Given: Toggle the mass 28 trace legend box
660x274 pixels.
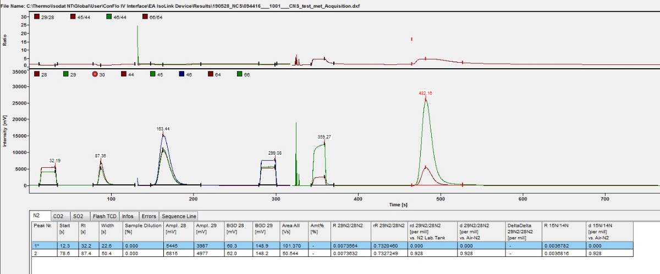Looking at the screenshot, I should (36, 74).
